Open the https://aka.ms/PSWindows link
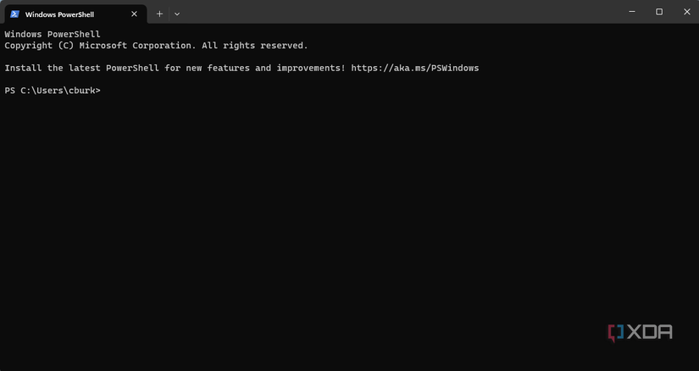Screen dimensions: 699x371 click(x=414, y=68)
